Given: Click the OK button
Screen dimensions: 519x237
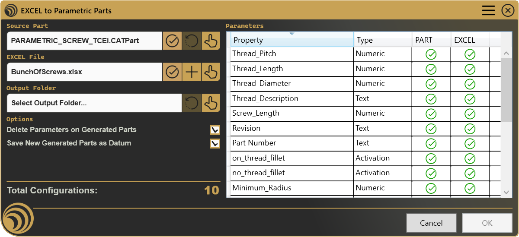Looking at the screenshot, I should [x=487, y=223].
